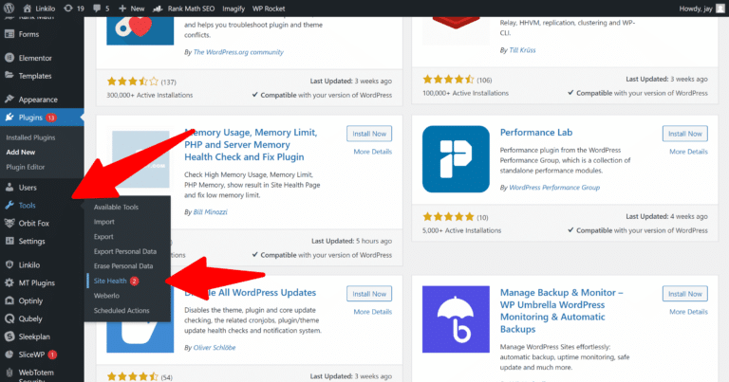Open Site Health from Tools flyout
The height and width of the screenshot is (382, 729).
tap(110, 281)
